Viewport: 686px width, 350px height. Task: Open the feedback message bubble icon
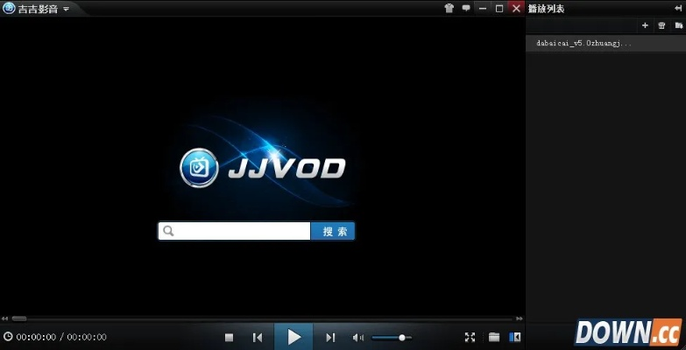[x=466, y=8]
